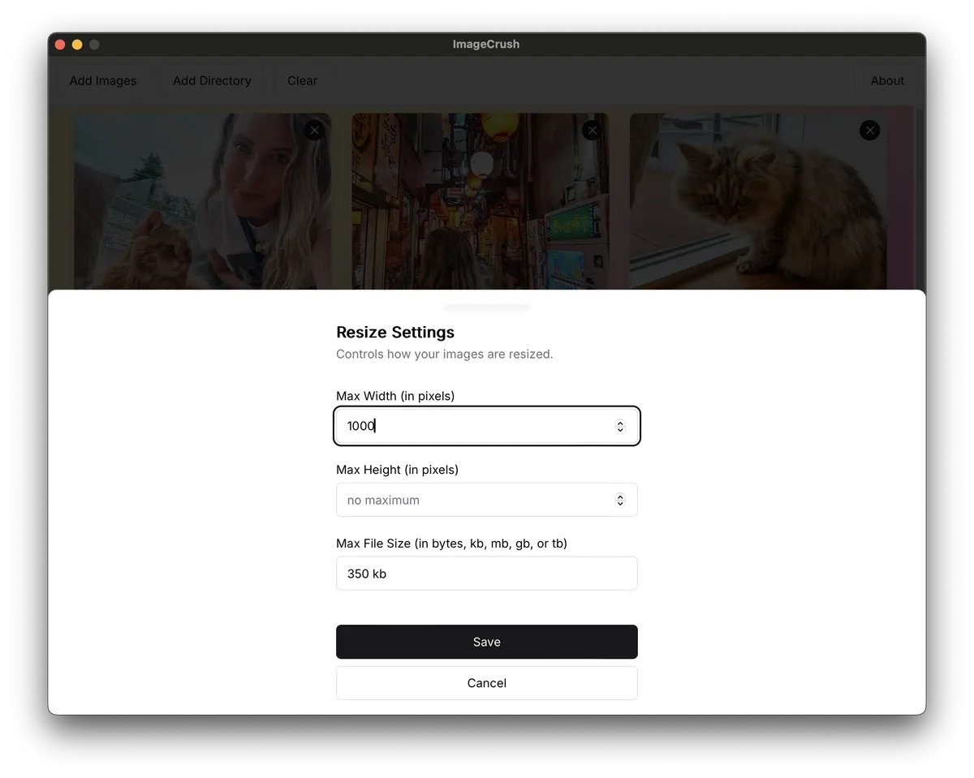
Task: Minimize the ImageCrush window
Action: (x=77, y=45)
